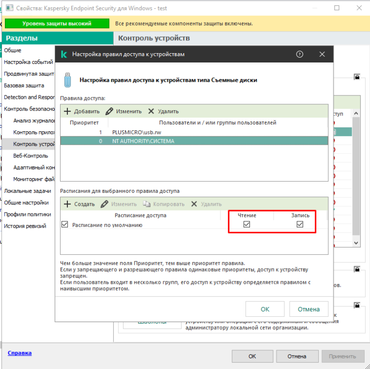Open the Адаптивный контроль subsection
The width and height of the screenshot is (370, 369).
(34, 167)
